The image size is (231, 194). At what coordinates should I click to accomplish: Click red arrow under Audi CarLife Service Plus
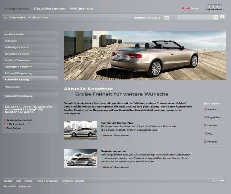tap(101, 135)
